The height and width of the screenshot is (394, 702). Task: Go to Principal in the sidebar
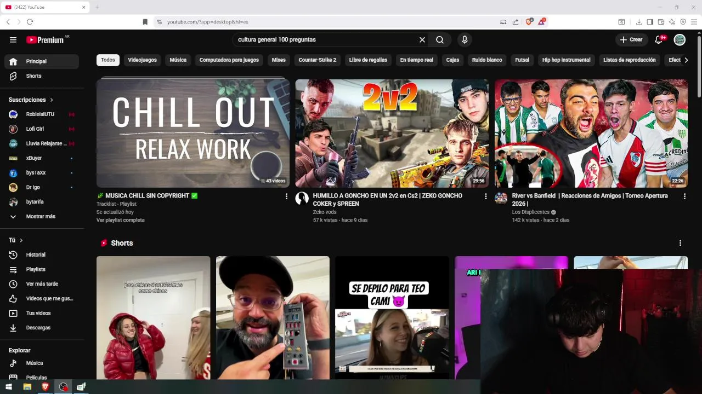click(42, 61)
